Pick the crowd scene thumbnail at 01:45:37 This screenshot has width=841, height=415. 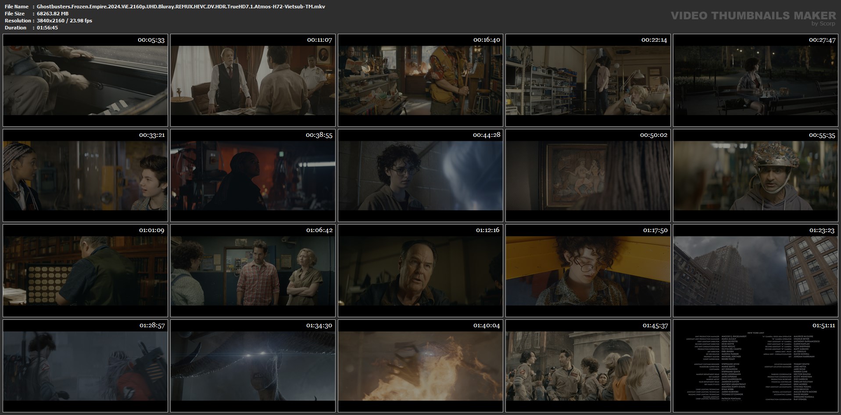(x=588, y=366)
